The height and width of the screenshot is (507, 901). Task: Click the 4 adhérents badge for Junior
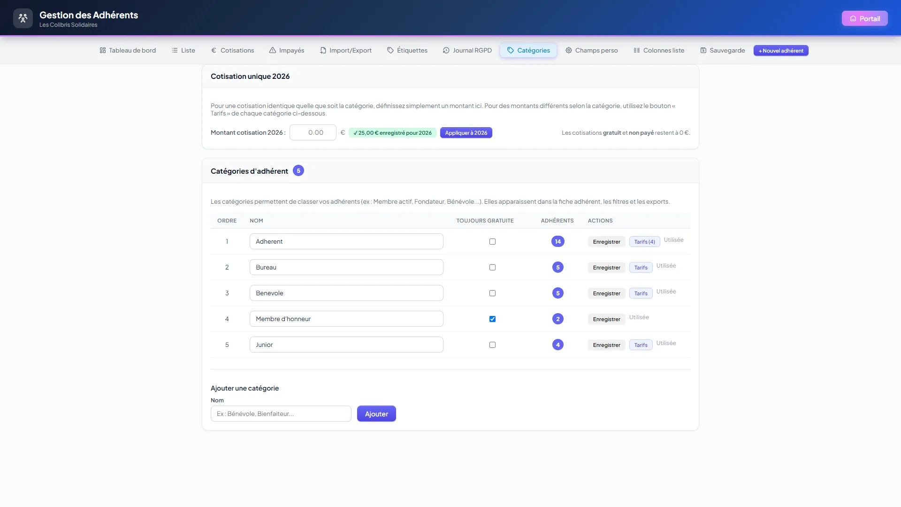557,345
